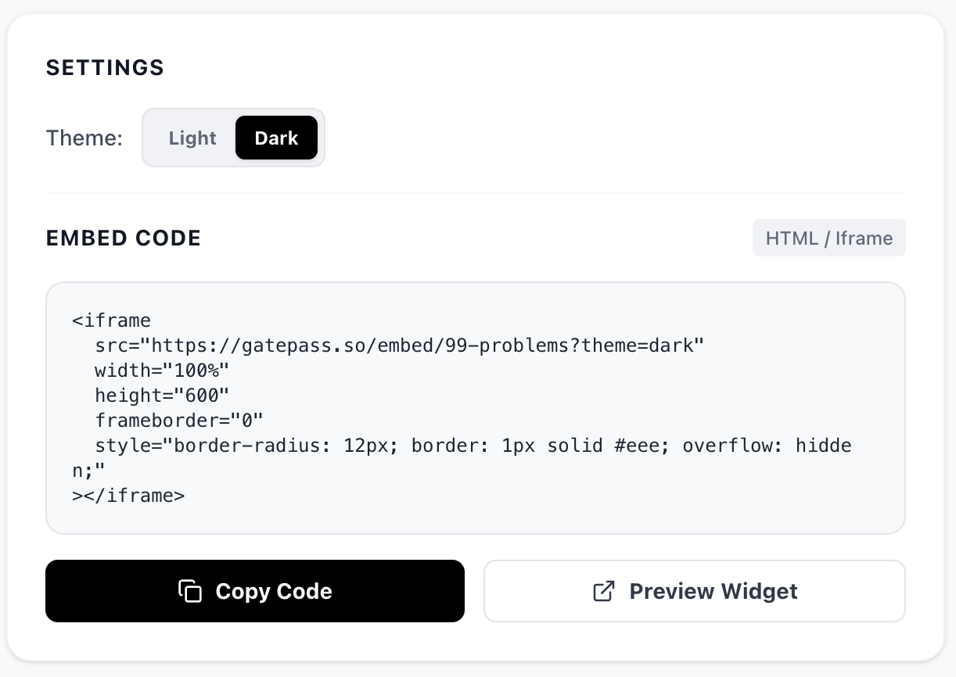Image resolution: width=956 pixels, height=677 pixels.
Task: Open Preview Widget via its text label
Action: (x=713, y=591)
